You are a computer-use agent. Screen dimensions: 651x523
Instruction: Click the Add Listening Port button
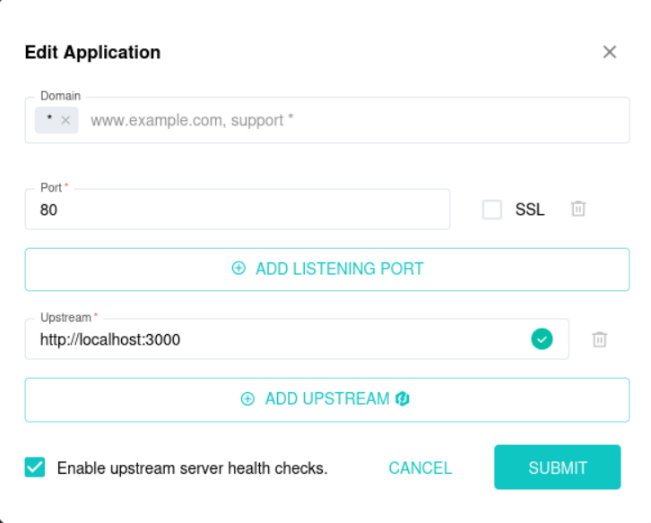(327, 270)
